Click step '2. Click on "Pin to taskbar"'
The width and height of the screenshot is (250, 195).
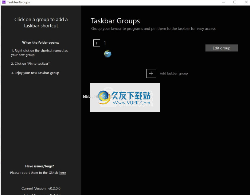click(x=30, y=63)
